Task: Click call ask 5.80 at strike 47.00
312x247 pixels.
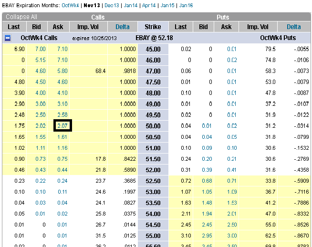Action: (62, 71)
